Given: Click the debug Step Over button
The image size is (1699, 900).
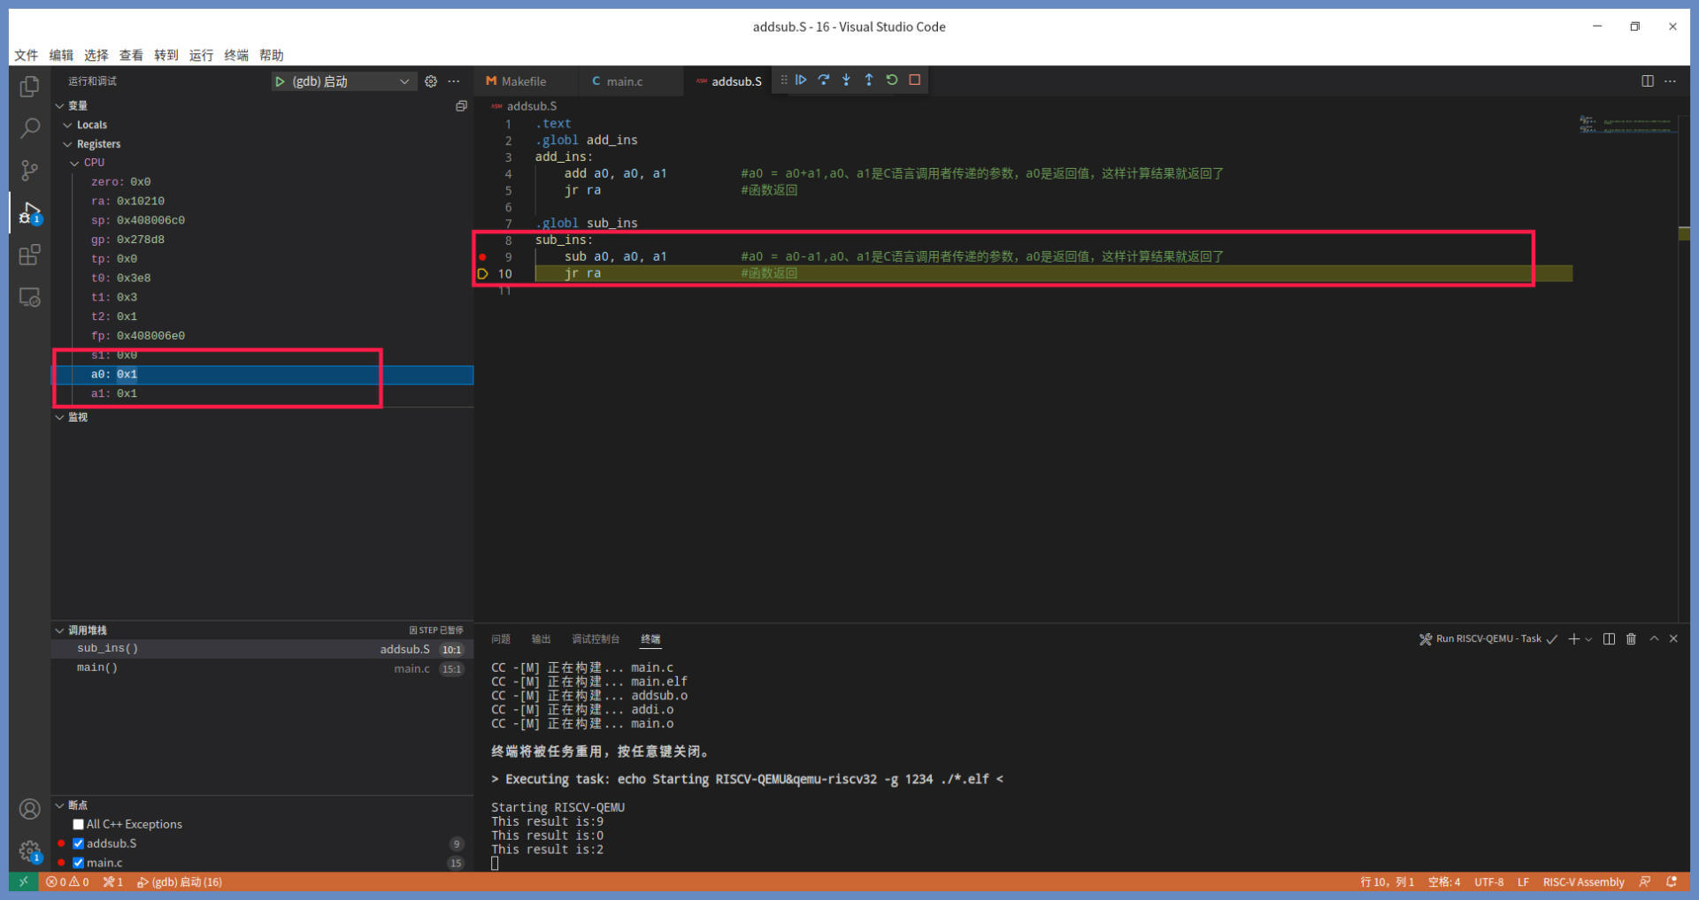Looking at the screenshot, I should [x=824, y=80].
